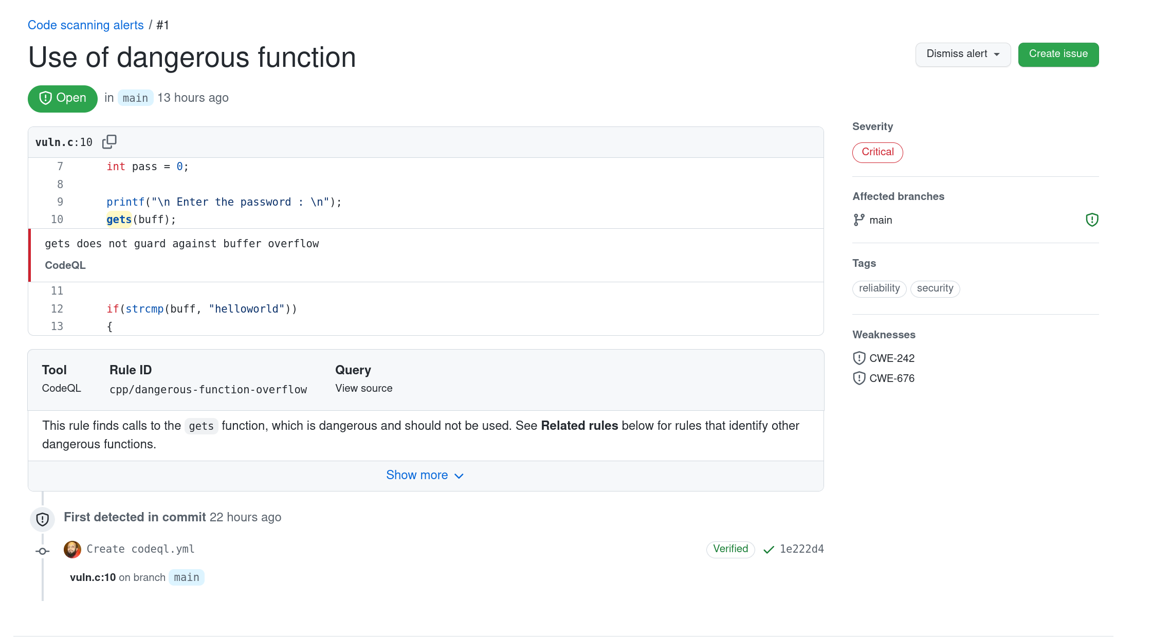Screen dimensions: 1170x637
Task: Click 'gets does not guard against buffer overflow'
Action: click(182, 244)
